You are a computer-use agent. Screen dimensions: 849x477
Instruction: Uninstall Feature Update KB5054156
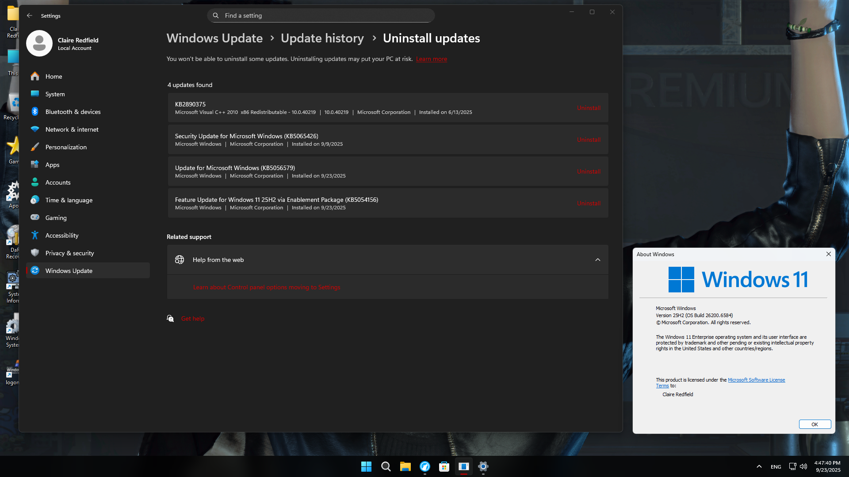pos(589,203)
